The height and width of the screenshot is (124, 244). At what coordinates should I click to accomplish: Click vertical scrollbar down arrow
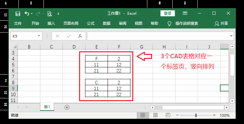pyautogui.click(x=232, y=101)
